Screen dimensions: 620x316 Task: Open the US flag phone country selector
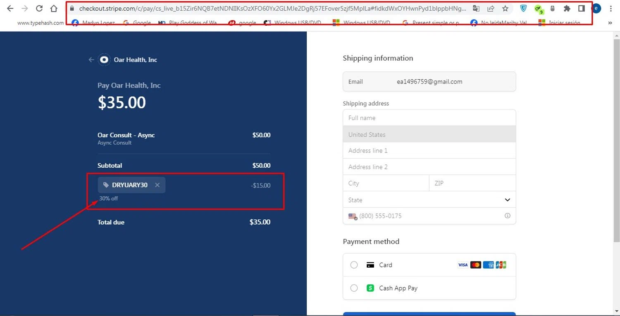(x=353, y=216)
